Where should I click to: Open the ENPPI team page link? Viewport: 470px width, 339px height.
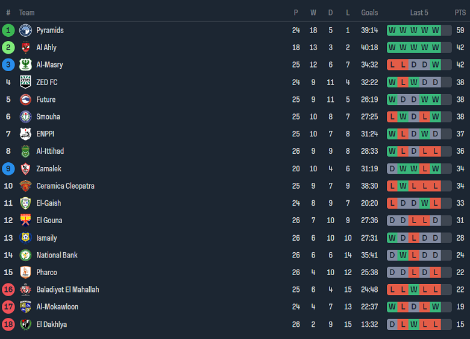click(46, 134)
